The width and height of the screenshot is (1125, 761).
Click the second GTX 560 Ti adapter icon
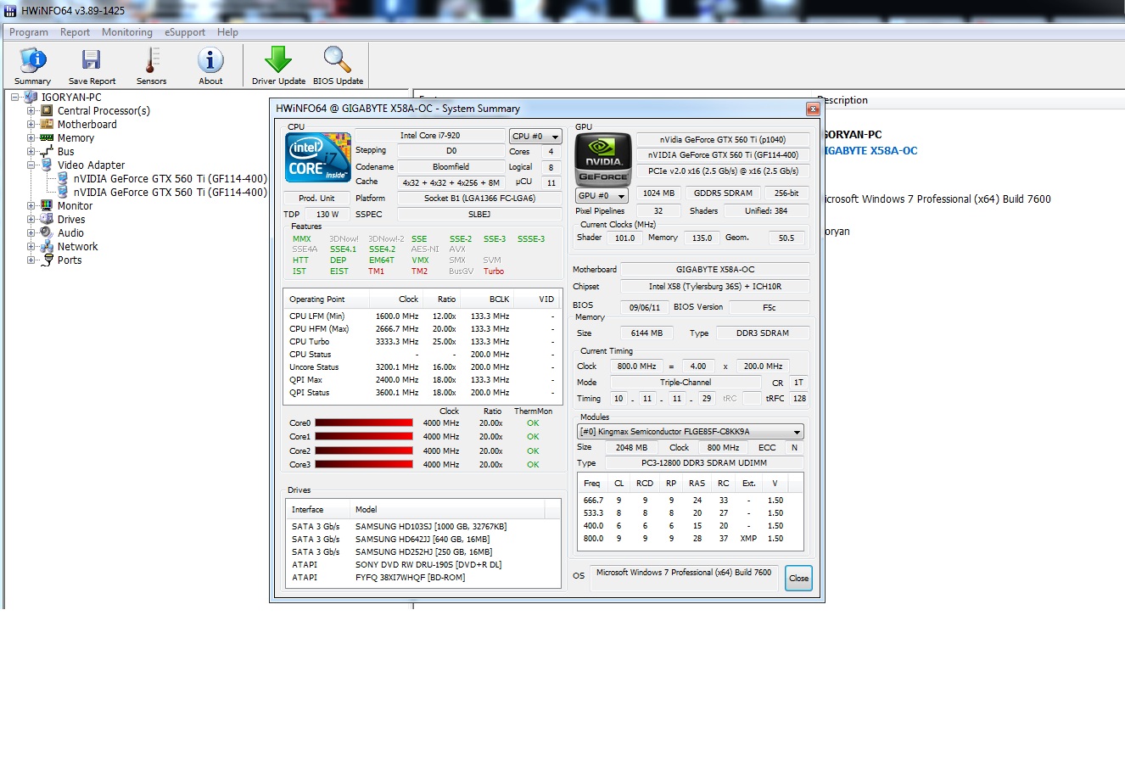click(63, 192)
